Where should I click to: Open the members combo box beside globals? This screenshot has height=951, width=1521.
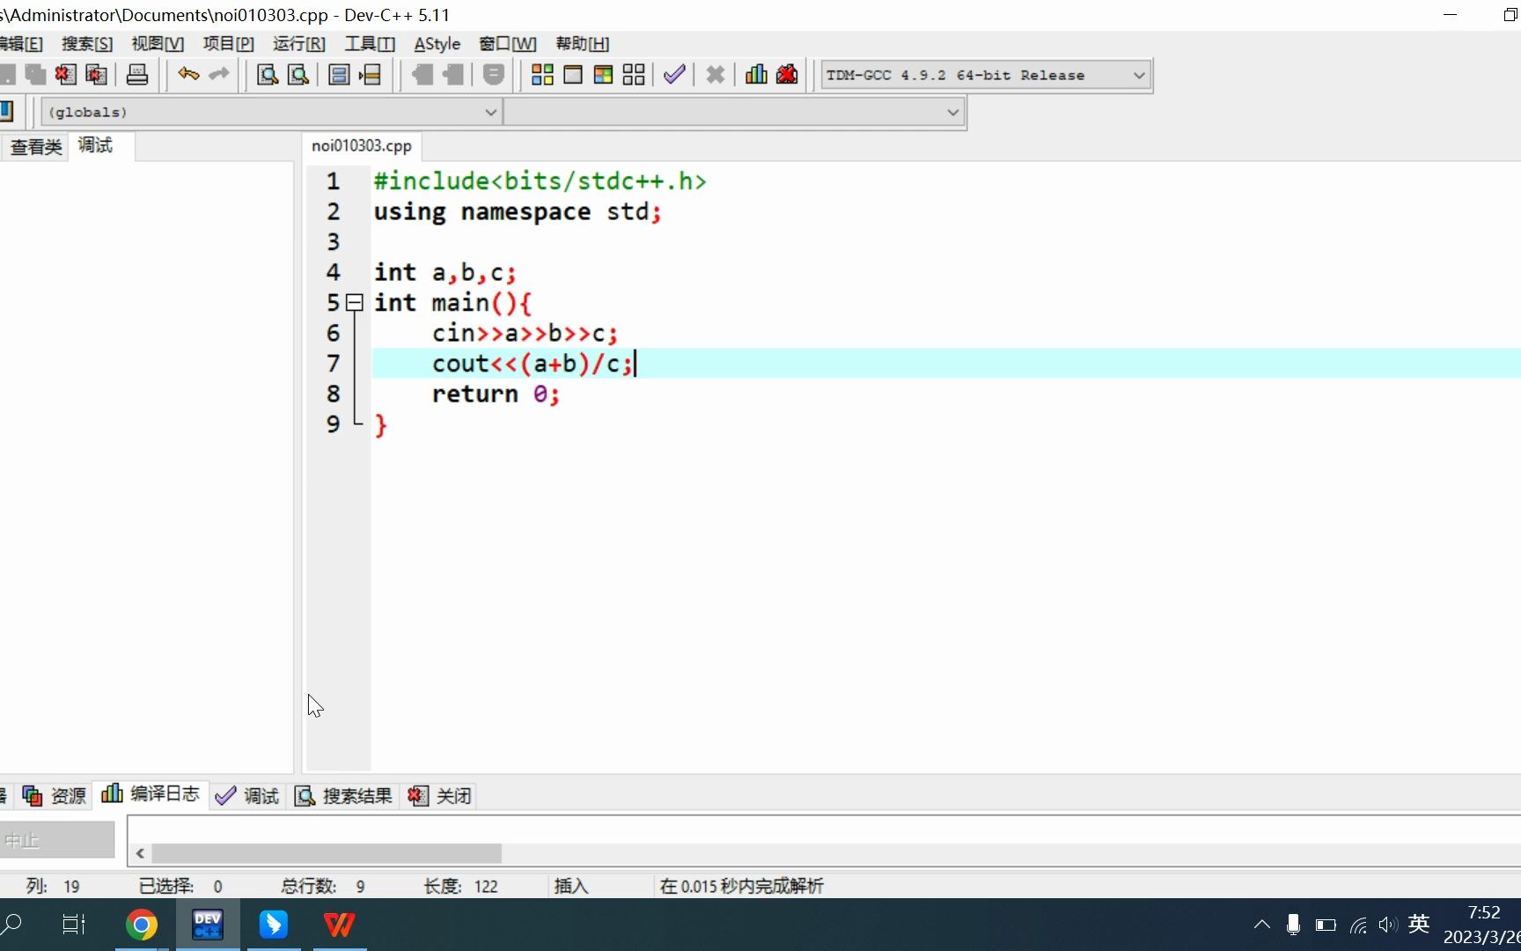pyautogui.click(x=952, y=112)
